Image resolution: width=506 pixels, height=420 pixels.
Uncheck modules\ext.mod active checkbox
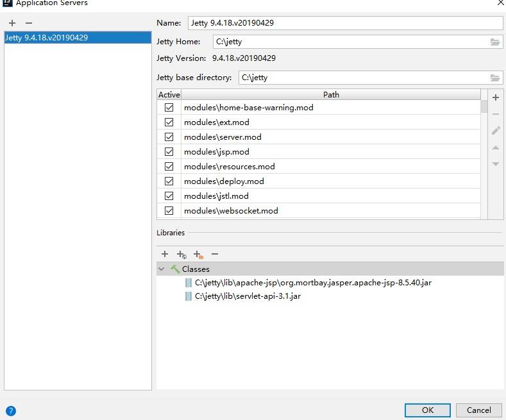point(169,122)
